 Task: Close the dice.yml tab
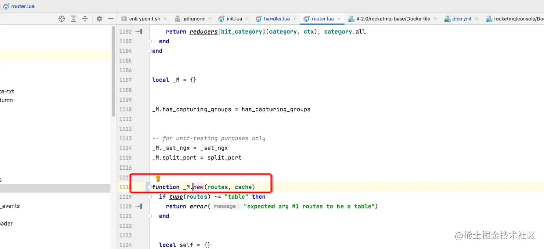(x=477, y=19)
